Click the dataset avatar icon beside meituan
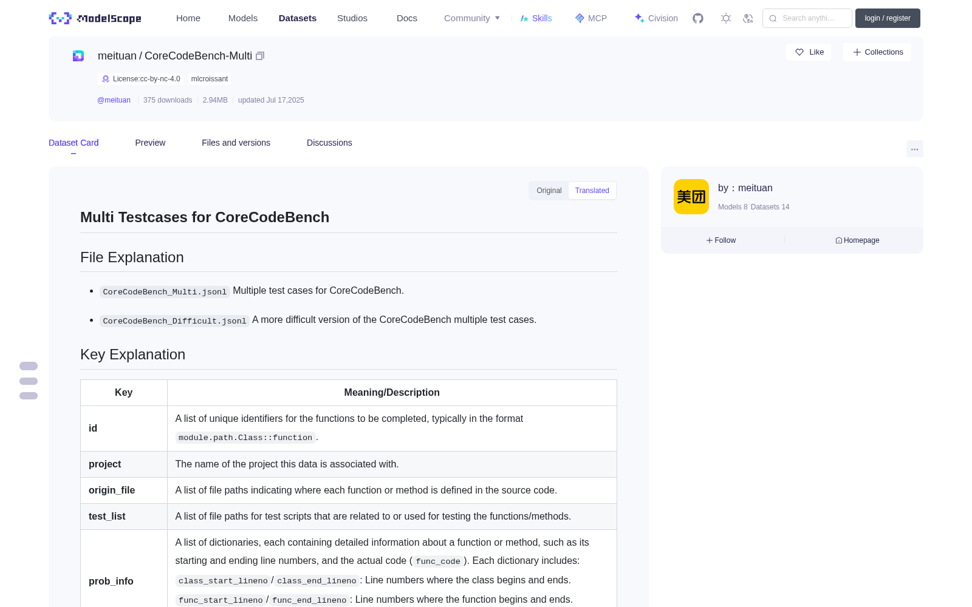972x607 pixels. click(x=78, y=56)
